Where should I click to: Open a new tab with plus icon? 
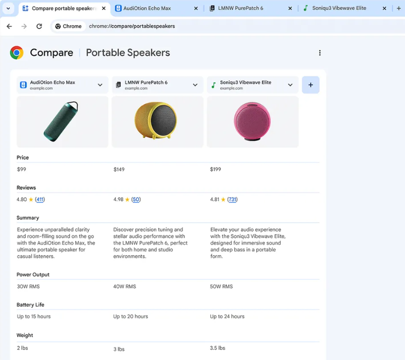coord(399,8)
